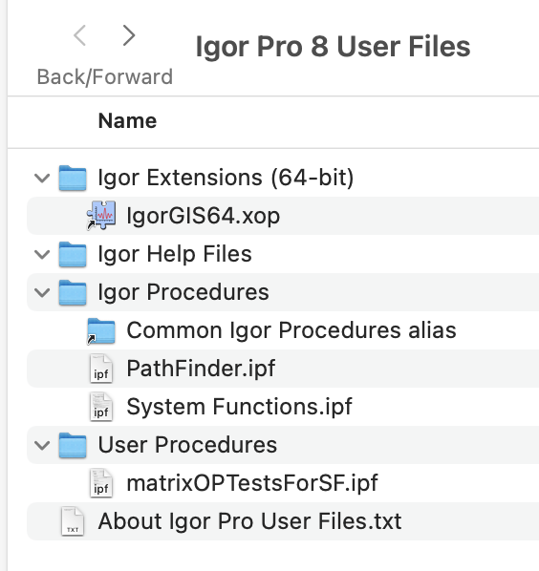Collapse the Igor Procedures folder chevron
The width and height of the screenshot is (539, 571).
click(x=42, y=292)
